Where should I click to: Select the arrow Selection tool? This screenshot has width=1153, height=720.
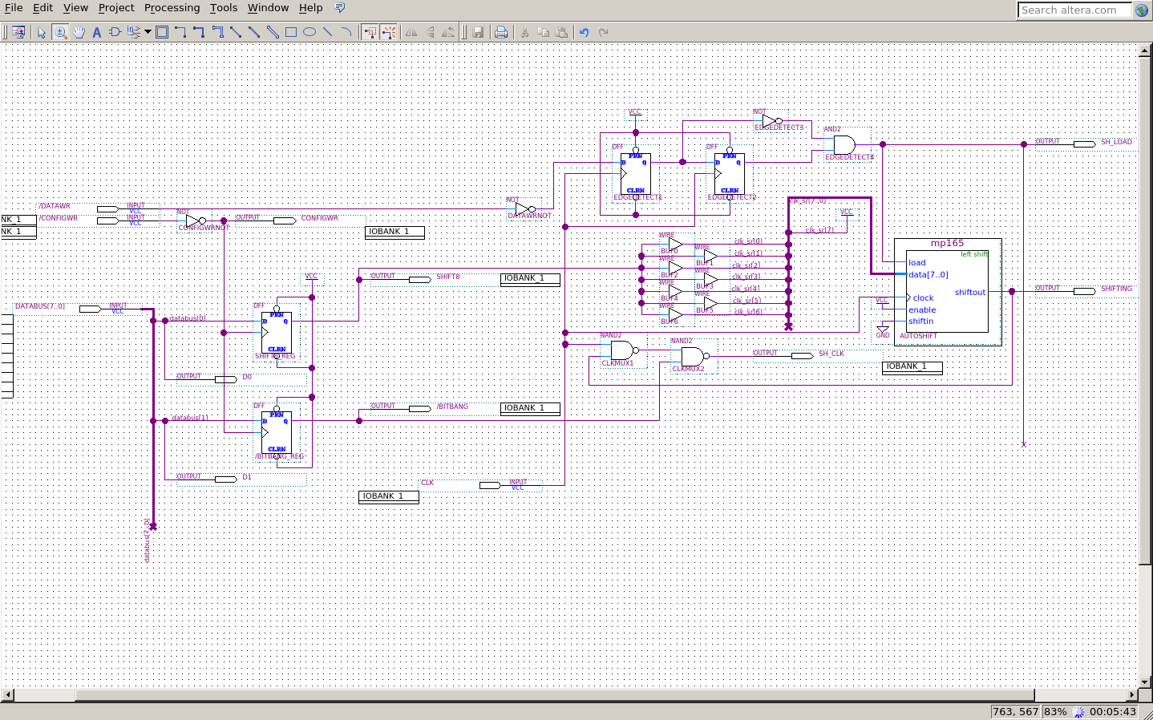42,32
